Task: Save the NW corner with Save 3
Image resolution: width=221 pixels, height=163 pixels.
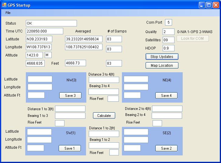Action: pyautogui.click(x=70, y=96)
